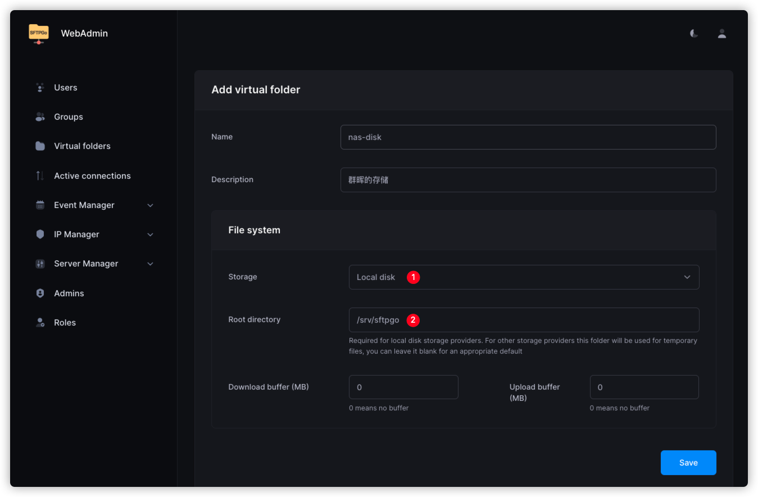Click the WebAdmin title link
758x497 pixels.
[x=84, y=34]
